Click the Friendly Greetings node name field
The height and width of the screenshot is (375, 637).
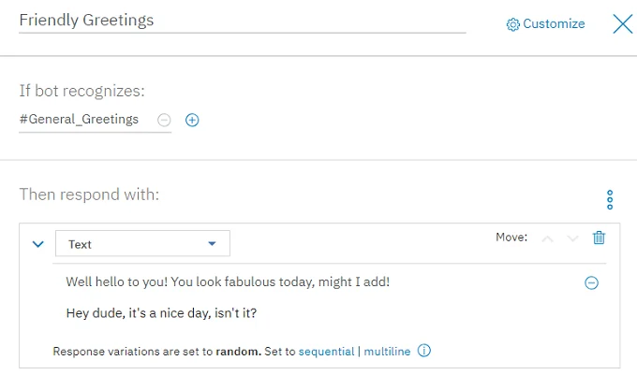[x=242, y=21]
